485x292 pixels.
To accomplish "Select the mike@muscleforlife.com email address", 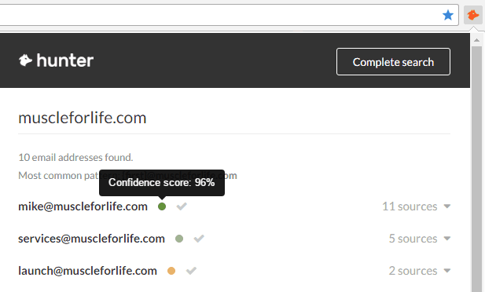I will click(83, 206).
